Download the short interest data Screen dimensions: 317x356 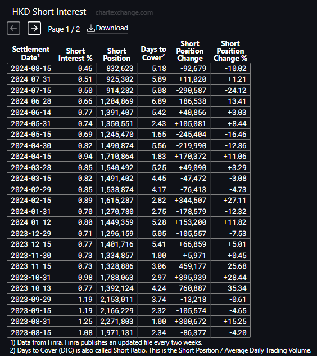click(107, 28)
